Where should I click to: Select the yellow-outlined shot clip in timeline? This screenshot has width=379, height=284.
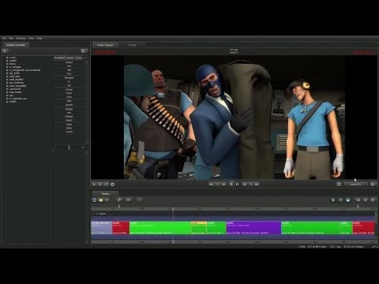[x=199, y=228]
